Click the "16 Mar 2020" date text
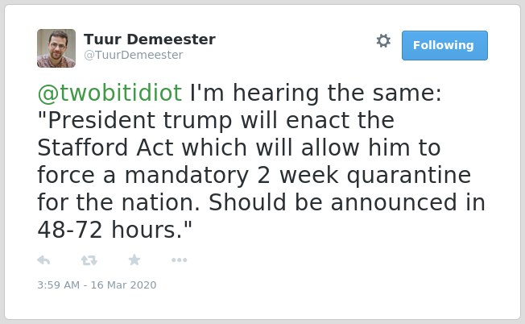 123,285
